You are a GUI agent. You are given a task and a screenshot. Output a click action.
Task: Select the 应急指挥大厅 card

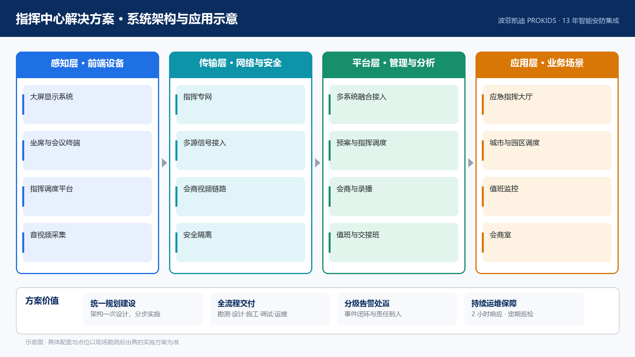coord(547,104)
